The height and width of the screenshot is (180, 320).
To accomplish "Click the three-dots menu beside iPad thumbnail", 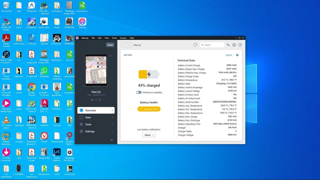I will [x=110, y=56].
